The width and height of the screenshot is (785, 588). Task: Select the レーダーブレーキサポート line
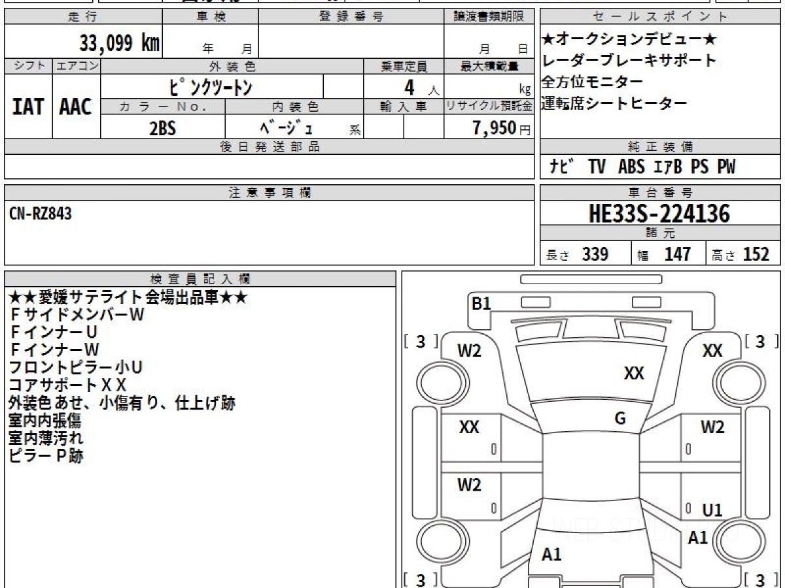[629, 61]
